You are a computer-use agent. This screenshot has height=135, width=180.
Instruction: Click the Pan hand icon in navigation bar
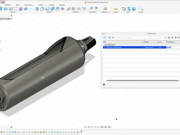[x=92, y=127]
